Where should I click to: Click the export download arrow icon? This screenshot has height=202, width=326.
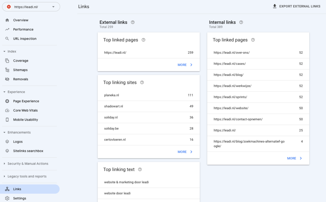pos(275,6)
